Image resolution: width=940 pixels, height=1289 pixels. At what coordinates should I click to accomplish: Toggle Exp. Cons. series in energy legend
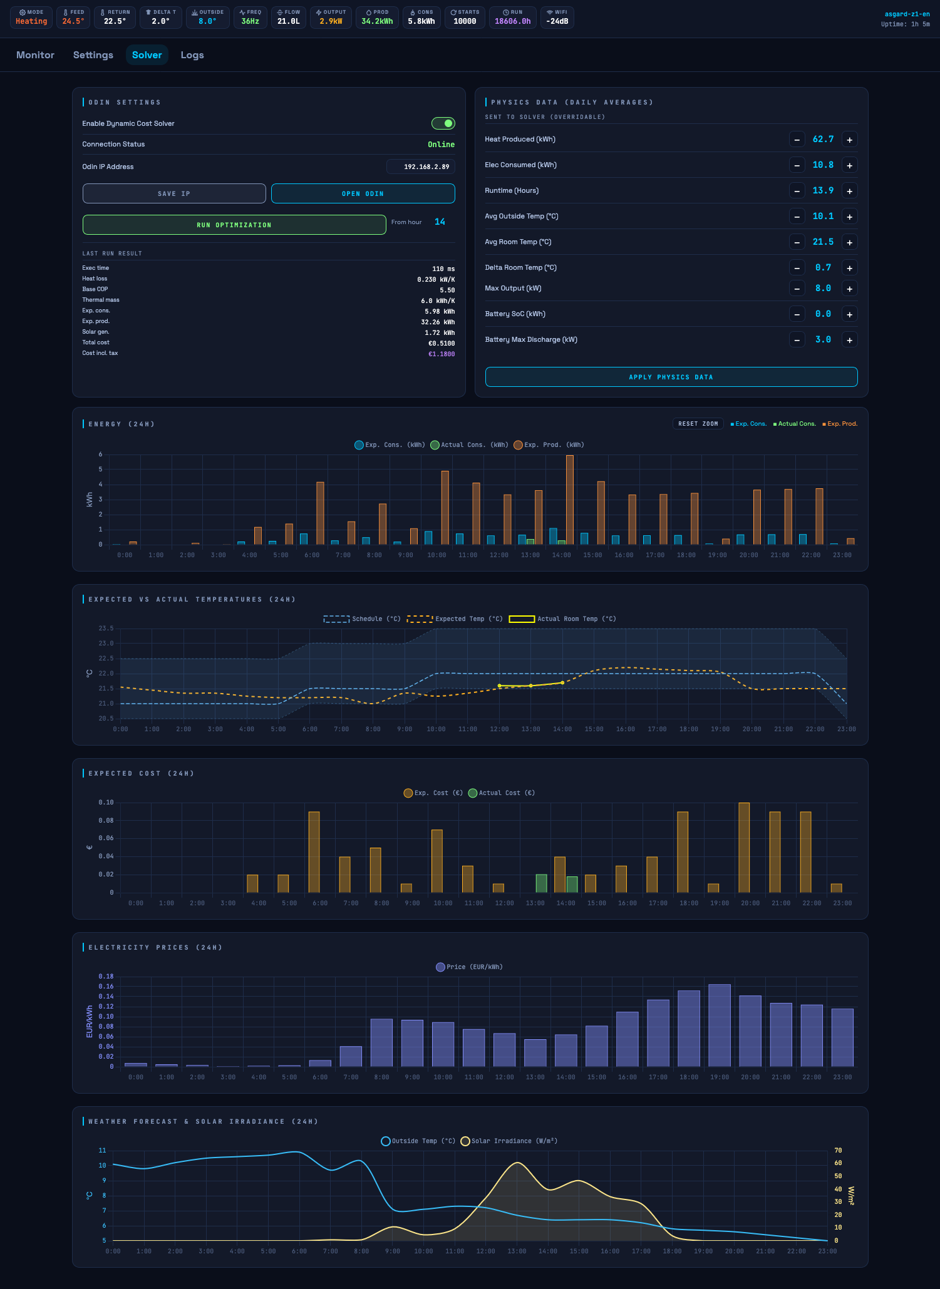click(x=359, y=445)
